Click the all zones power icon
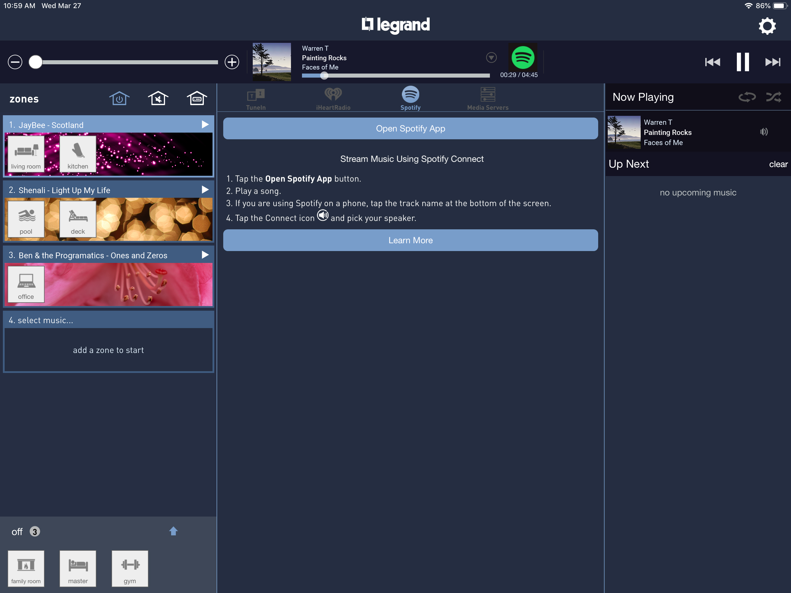This screenshot has height=593, width=791. [119, 98]
